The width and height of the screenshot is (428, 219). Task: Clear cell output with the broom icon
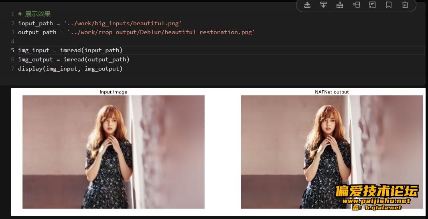340,5
